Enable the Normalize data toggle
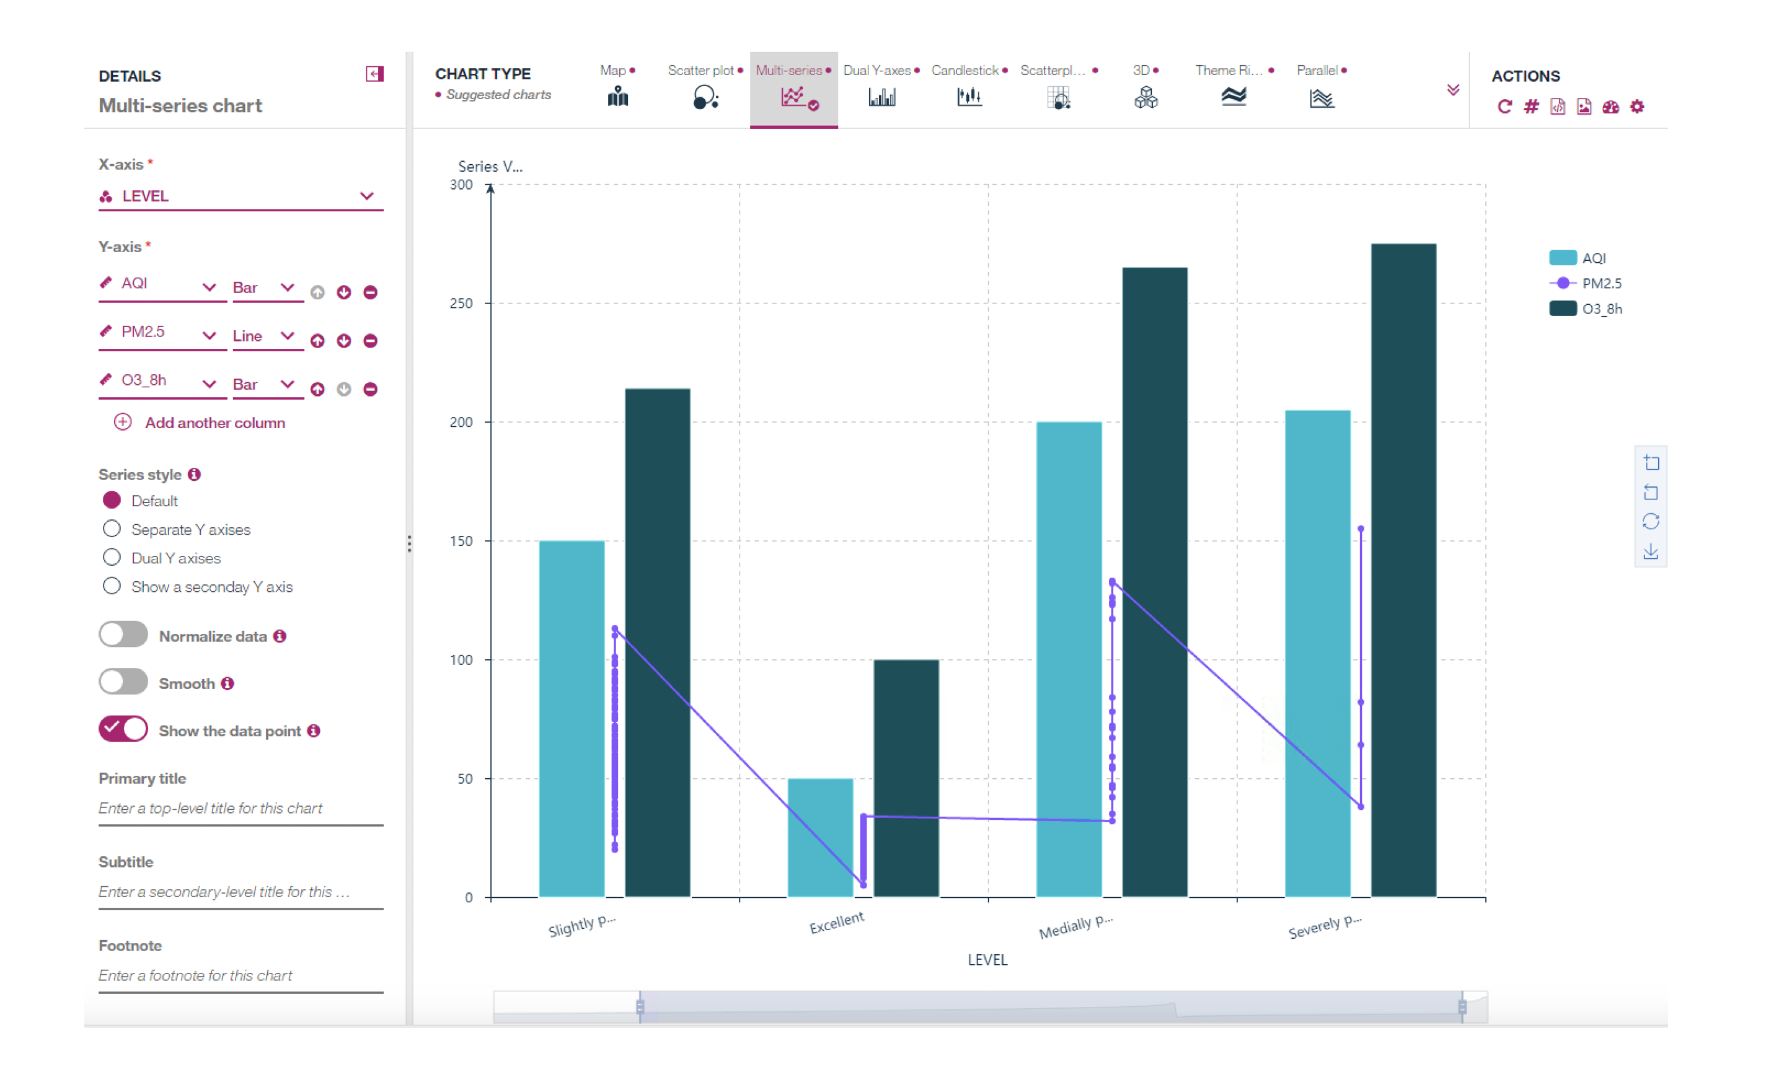The image size is (1784, 1067). click(x=123, y=636)
